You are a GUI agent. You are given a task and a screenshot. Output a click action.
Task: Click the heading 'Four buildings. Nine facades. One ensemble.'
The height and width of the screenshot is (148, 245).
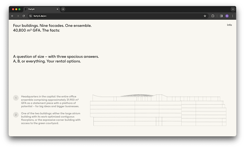[x=52, y=26]
